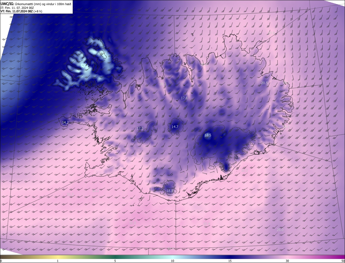Click the 50 tick label on the color scale
Screen dimensions: 345x263
coord(343,261)
